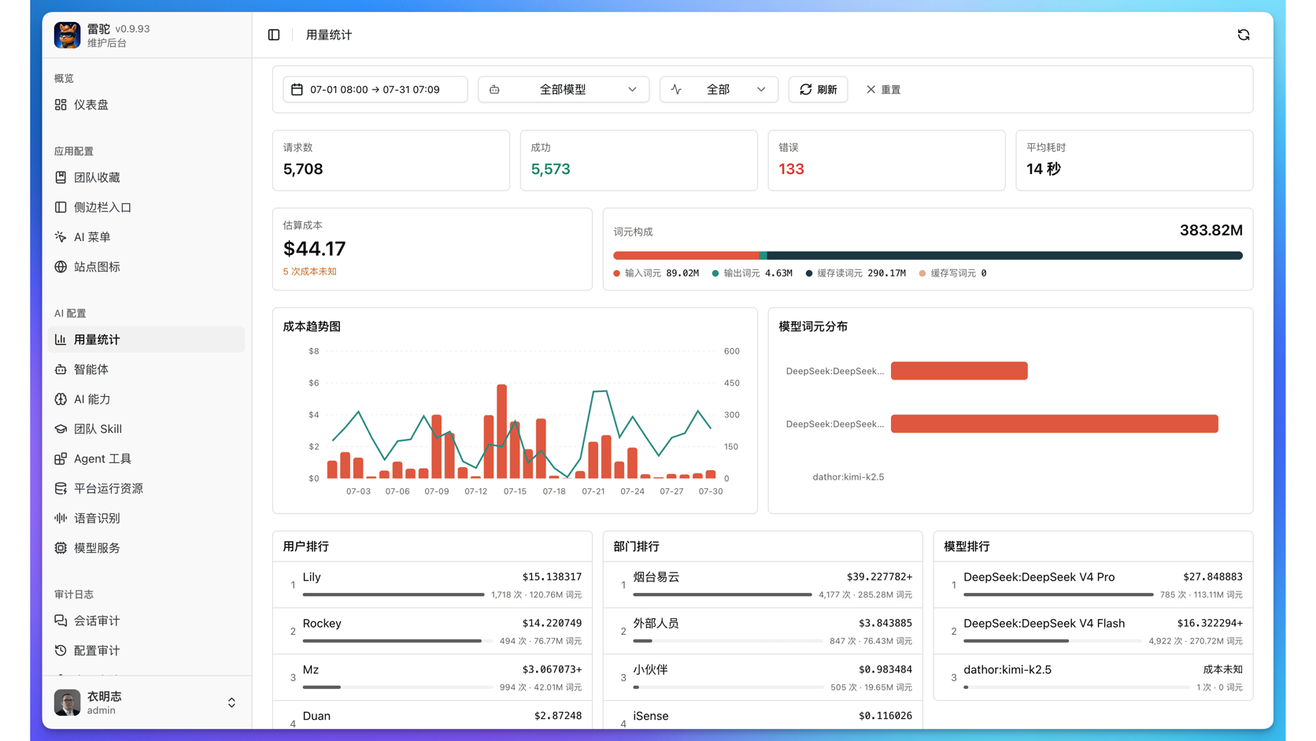Click the tallest cost bar near 07-15
The image size is (1316, 741).
point(501,431)
